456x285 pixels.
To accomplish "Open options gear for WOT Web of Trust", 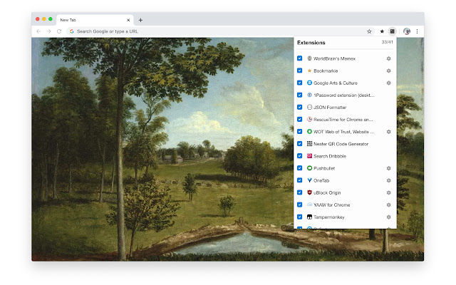I will 388,132.
